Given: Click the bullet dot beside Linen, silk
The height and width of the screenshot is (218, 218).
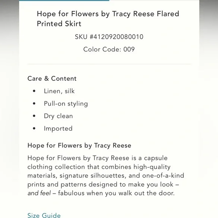Looking at the screenshot, I should pyautogui.click(x=34, y=91).
